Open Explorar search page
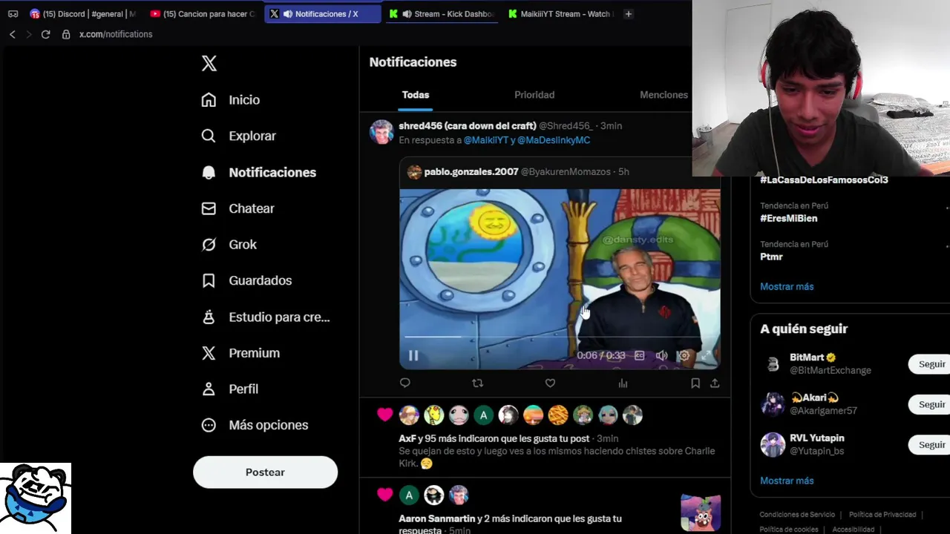 pos(239,136)
